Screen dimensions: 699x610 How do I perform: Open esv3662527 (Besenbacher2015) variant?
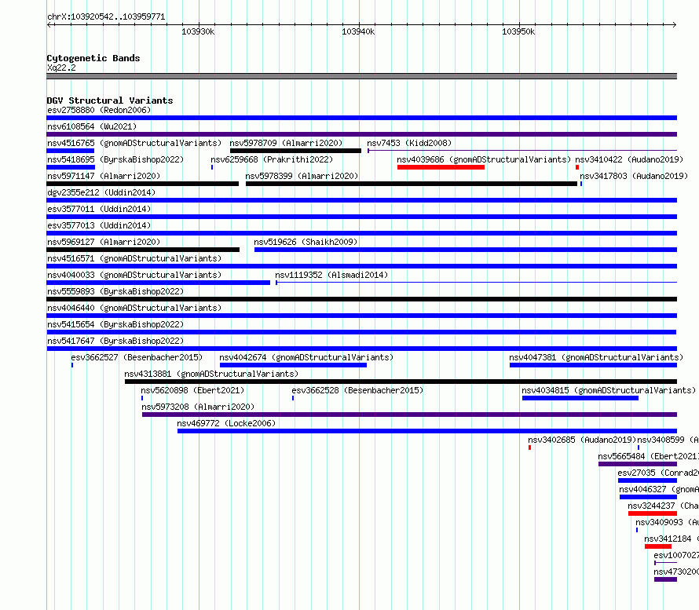[137, 357]
